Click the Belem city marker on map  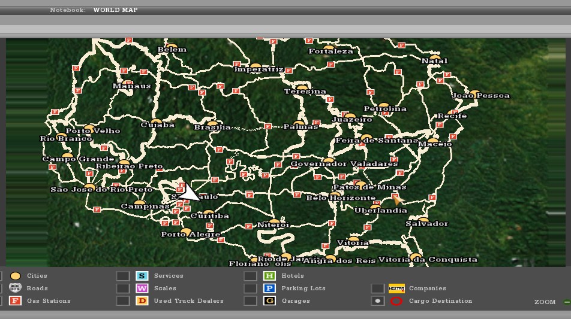172,45
